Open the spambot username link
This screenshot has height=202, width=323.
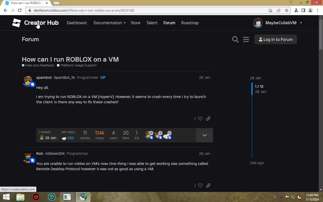pos(44,78)
